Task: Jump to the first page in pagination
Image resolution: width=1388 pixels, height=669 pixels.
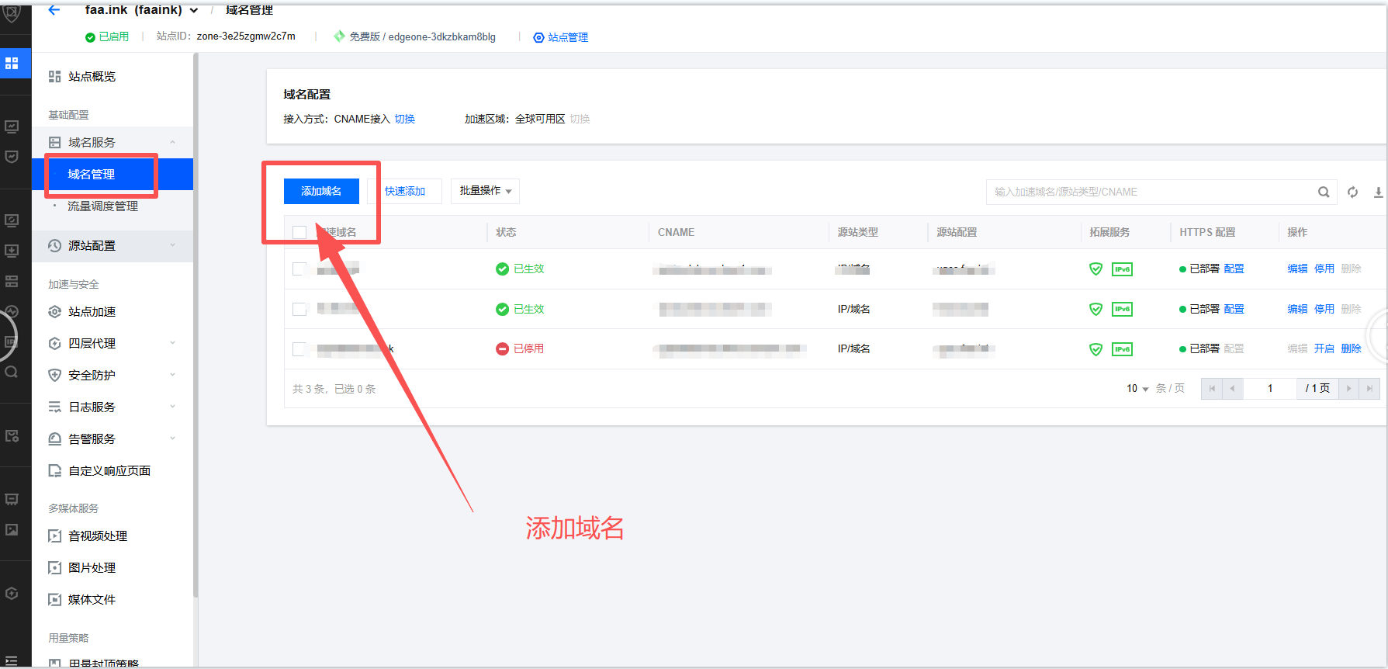Action: (x=1211, y=388)
